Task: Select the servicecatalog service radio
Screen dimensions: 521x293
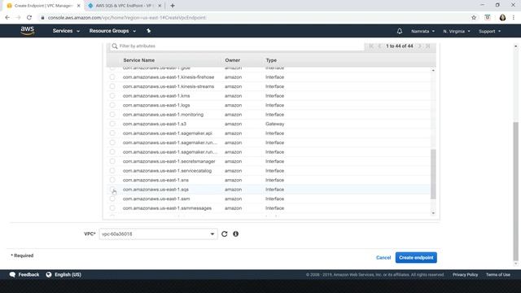Action: [112, 170]
